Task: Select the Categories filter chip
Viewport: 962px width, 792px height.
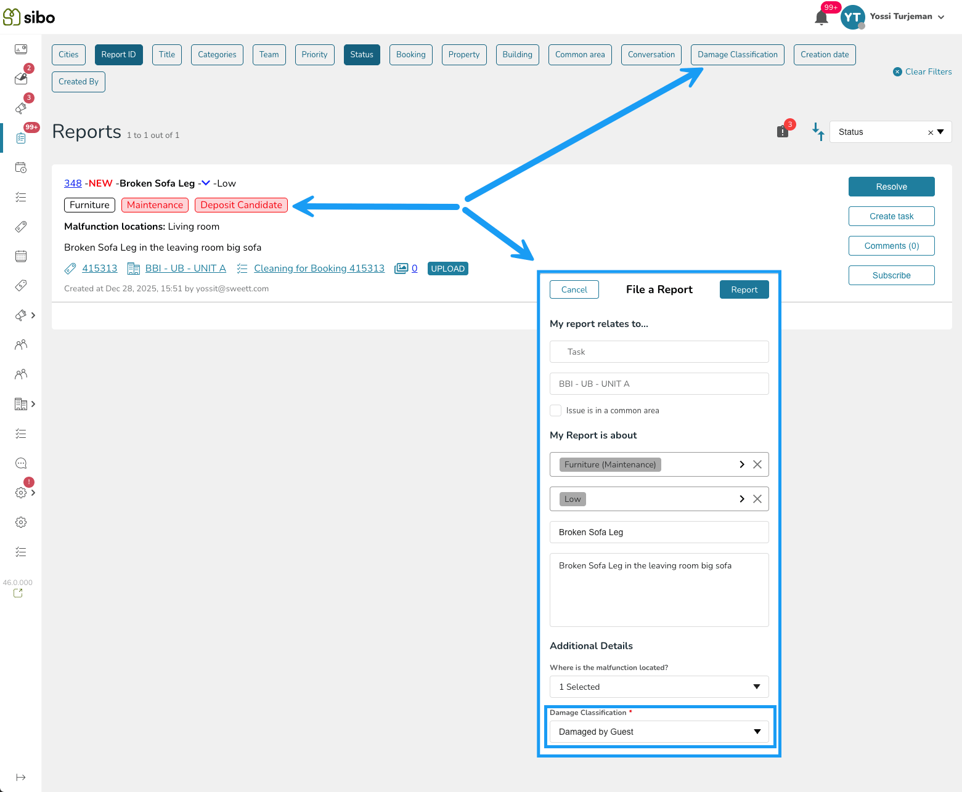Action: tap(217, 55)
